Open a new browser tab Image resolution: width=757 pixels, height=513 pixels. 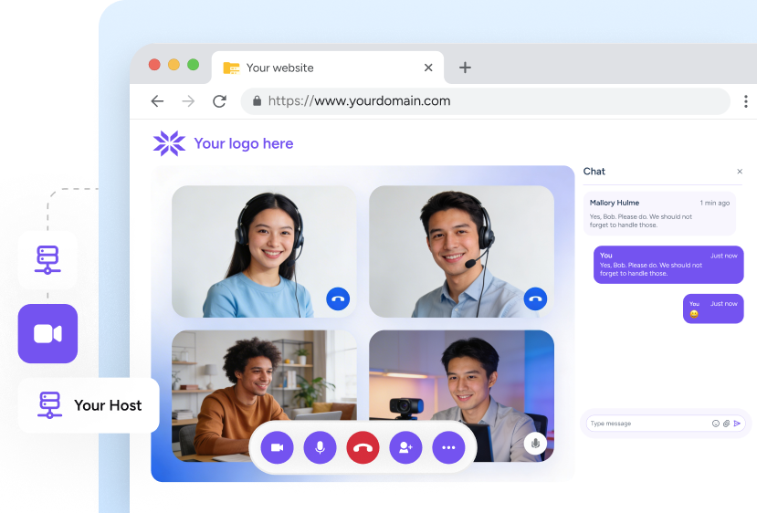coord(465,68)
